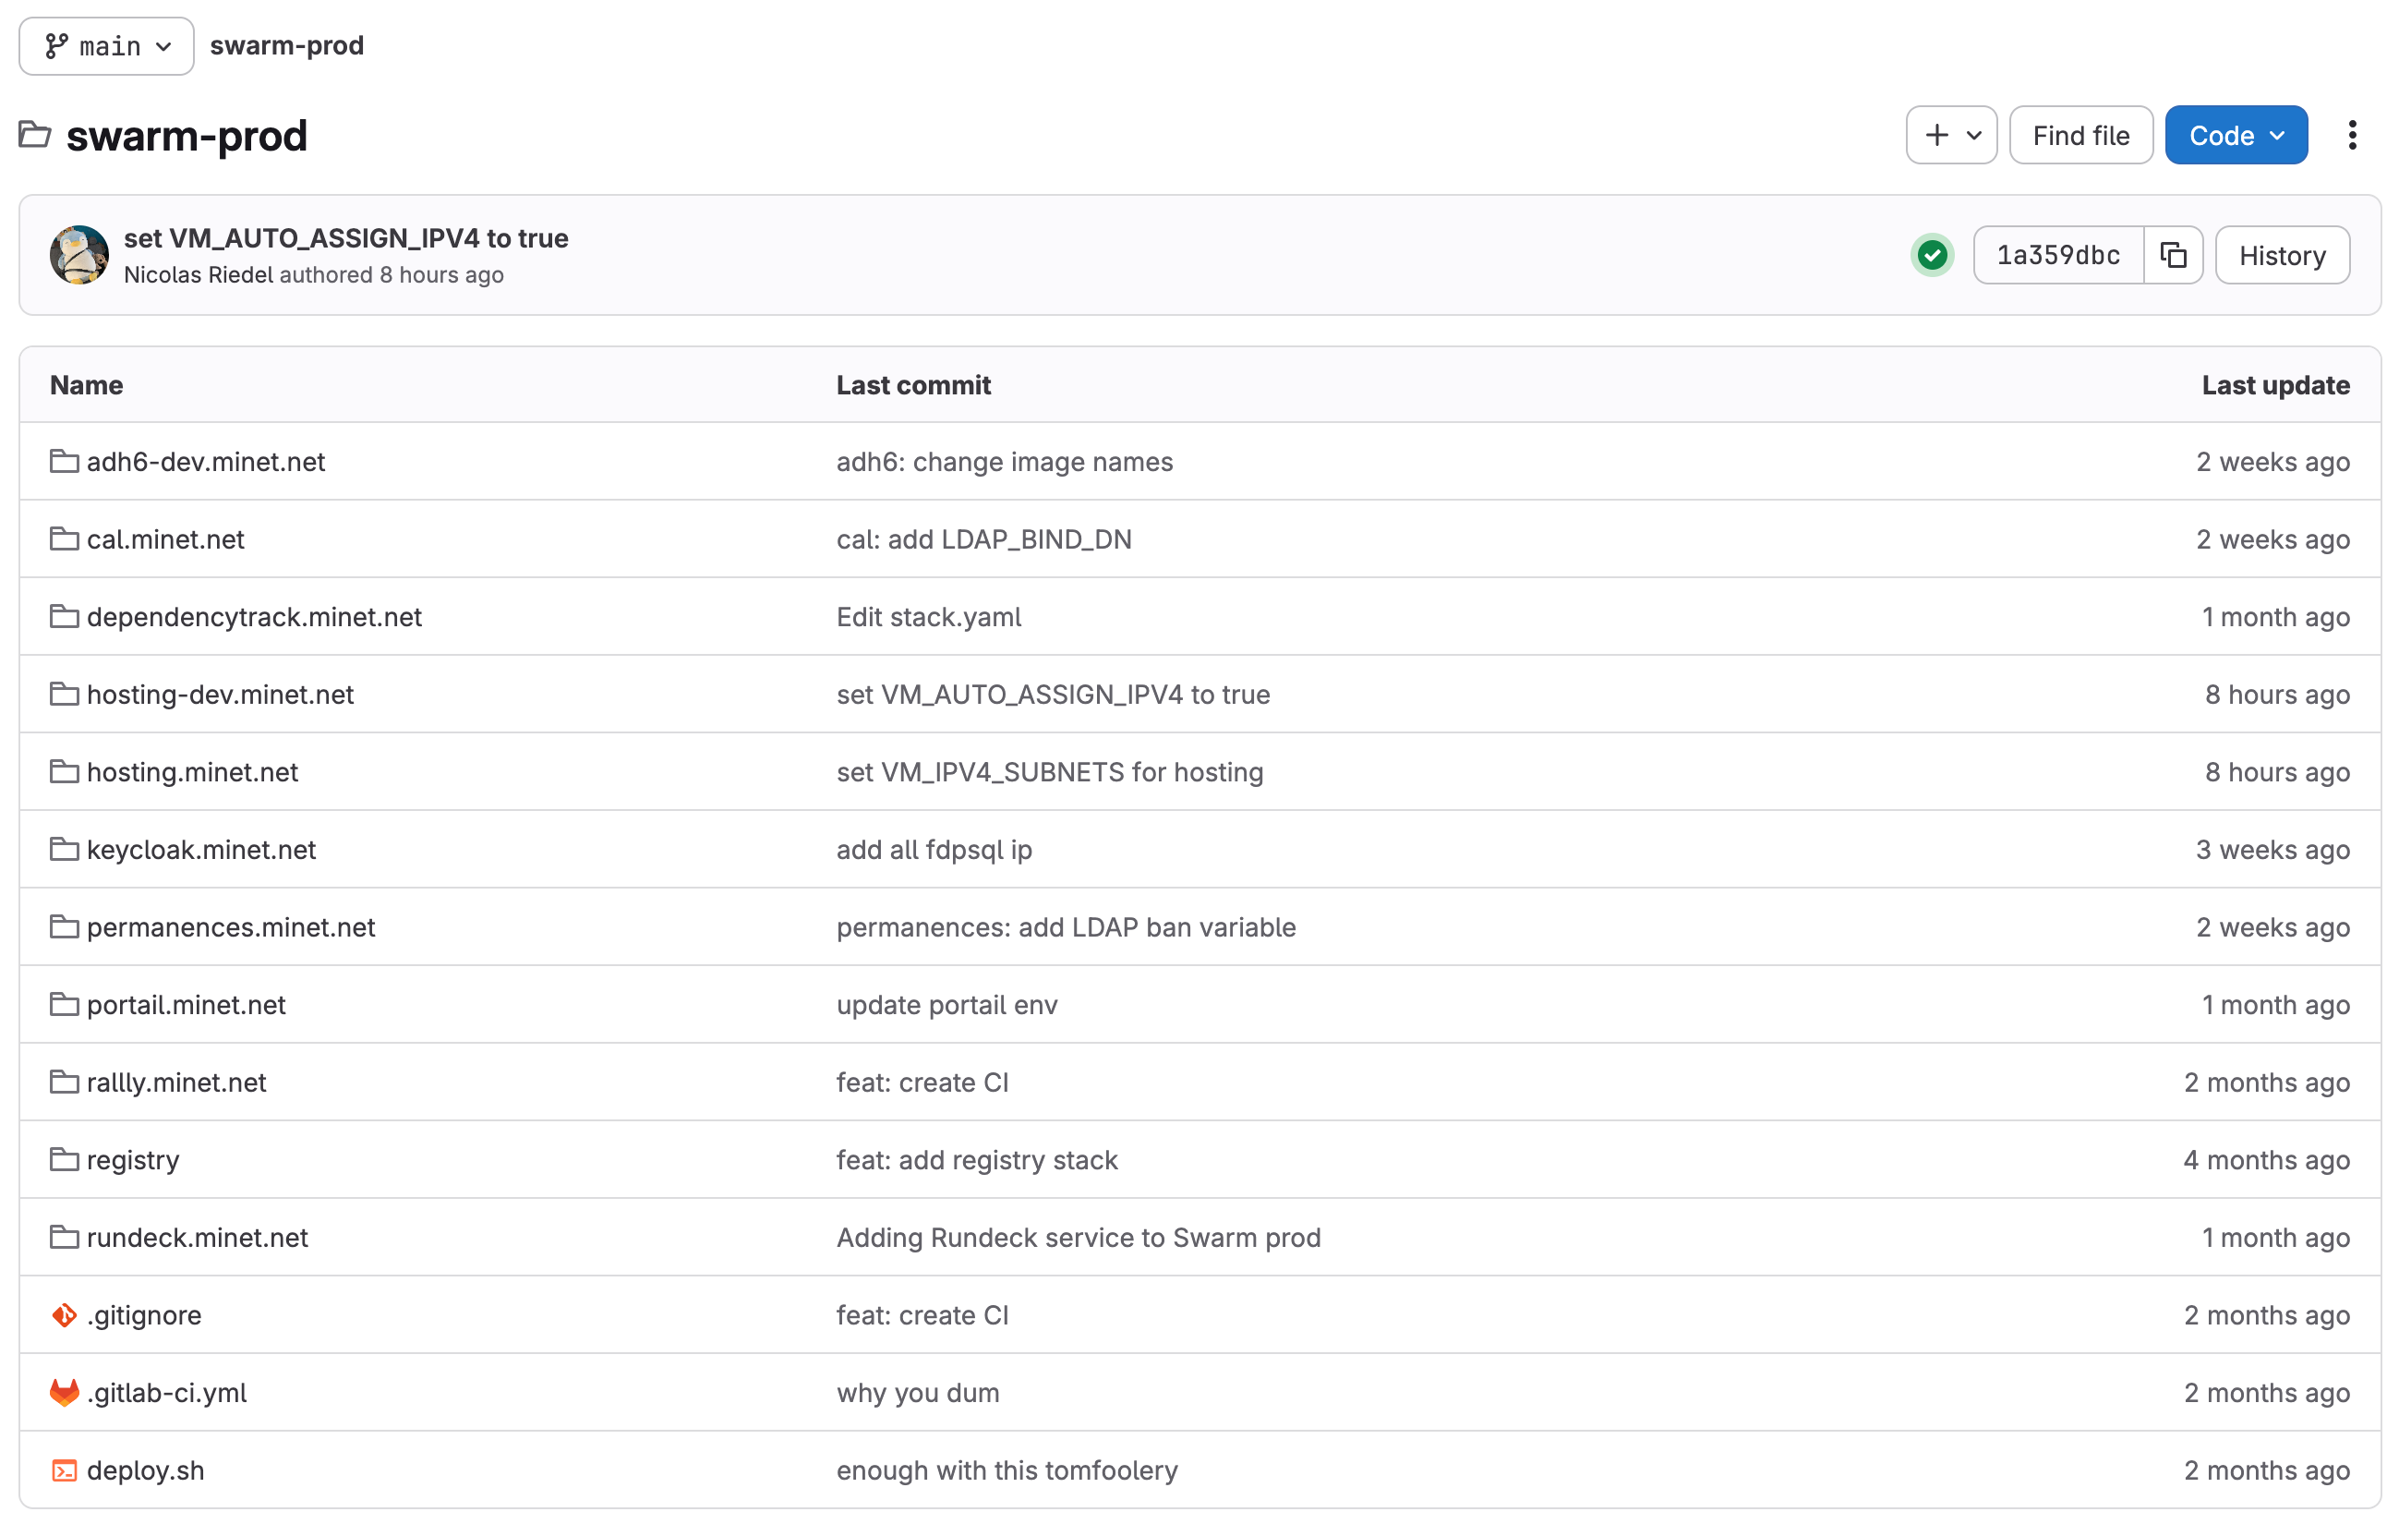
Task: Click the .gitignore git file icon
Action: pyautogui.click(x=65, y=1314)
